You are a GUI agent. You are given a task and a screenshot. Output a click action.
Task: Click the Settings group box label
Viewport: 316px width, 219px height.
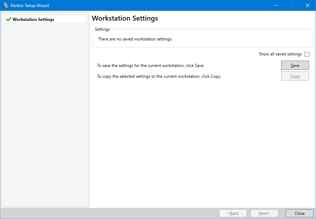[x=102, y=29]
